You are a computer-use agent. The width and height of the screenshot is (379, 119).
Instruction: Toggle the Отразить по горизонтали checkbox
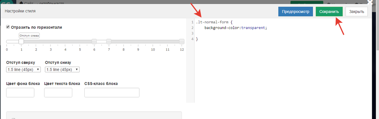pyautogui.click(x=8, y=27)
